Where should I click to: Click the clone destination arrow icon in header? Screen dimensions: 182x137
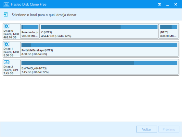(6, 15)
